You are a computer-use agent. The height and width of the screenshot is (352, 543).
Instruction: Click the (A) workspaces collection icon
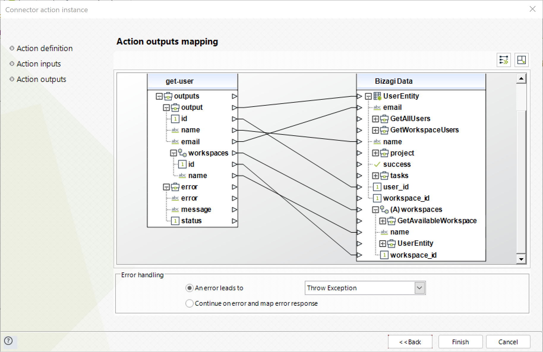click(384, 210)
